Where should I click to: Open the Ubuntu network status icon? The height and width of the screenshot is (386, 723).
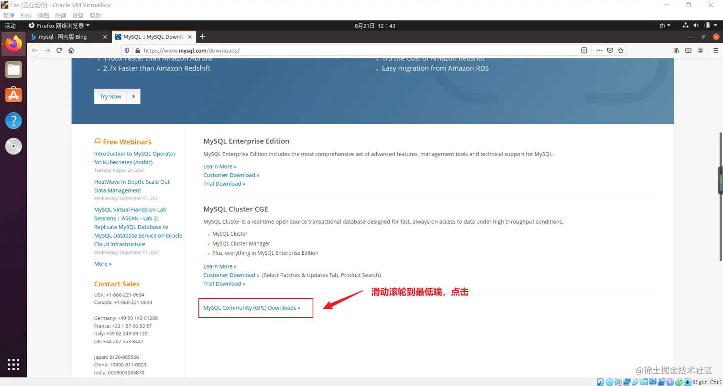click(685, 25)
